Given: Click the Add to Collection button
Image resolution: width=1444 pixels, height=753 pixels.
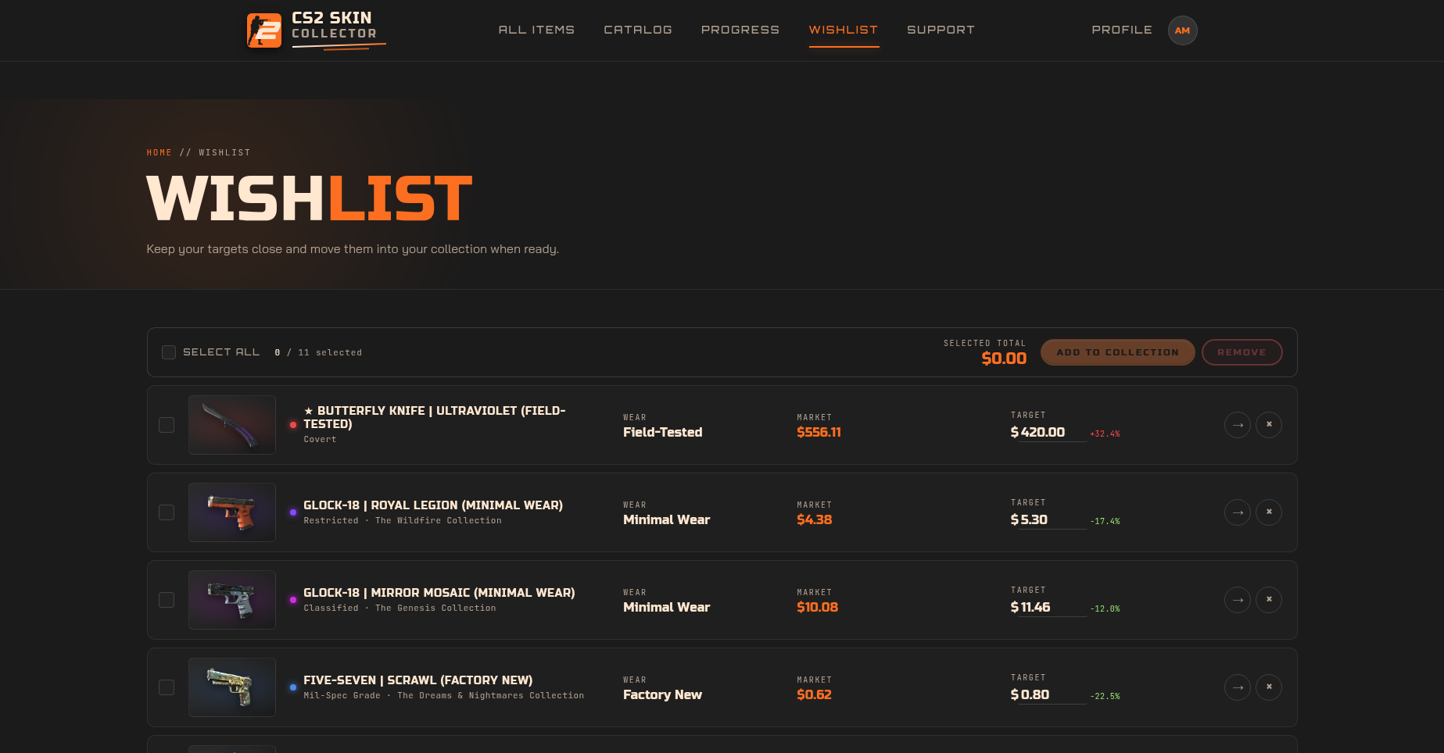Looking at the screenshot, I should [x=1117, y=352].
